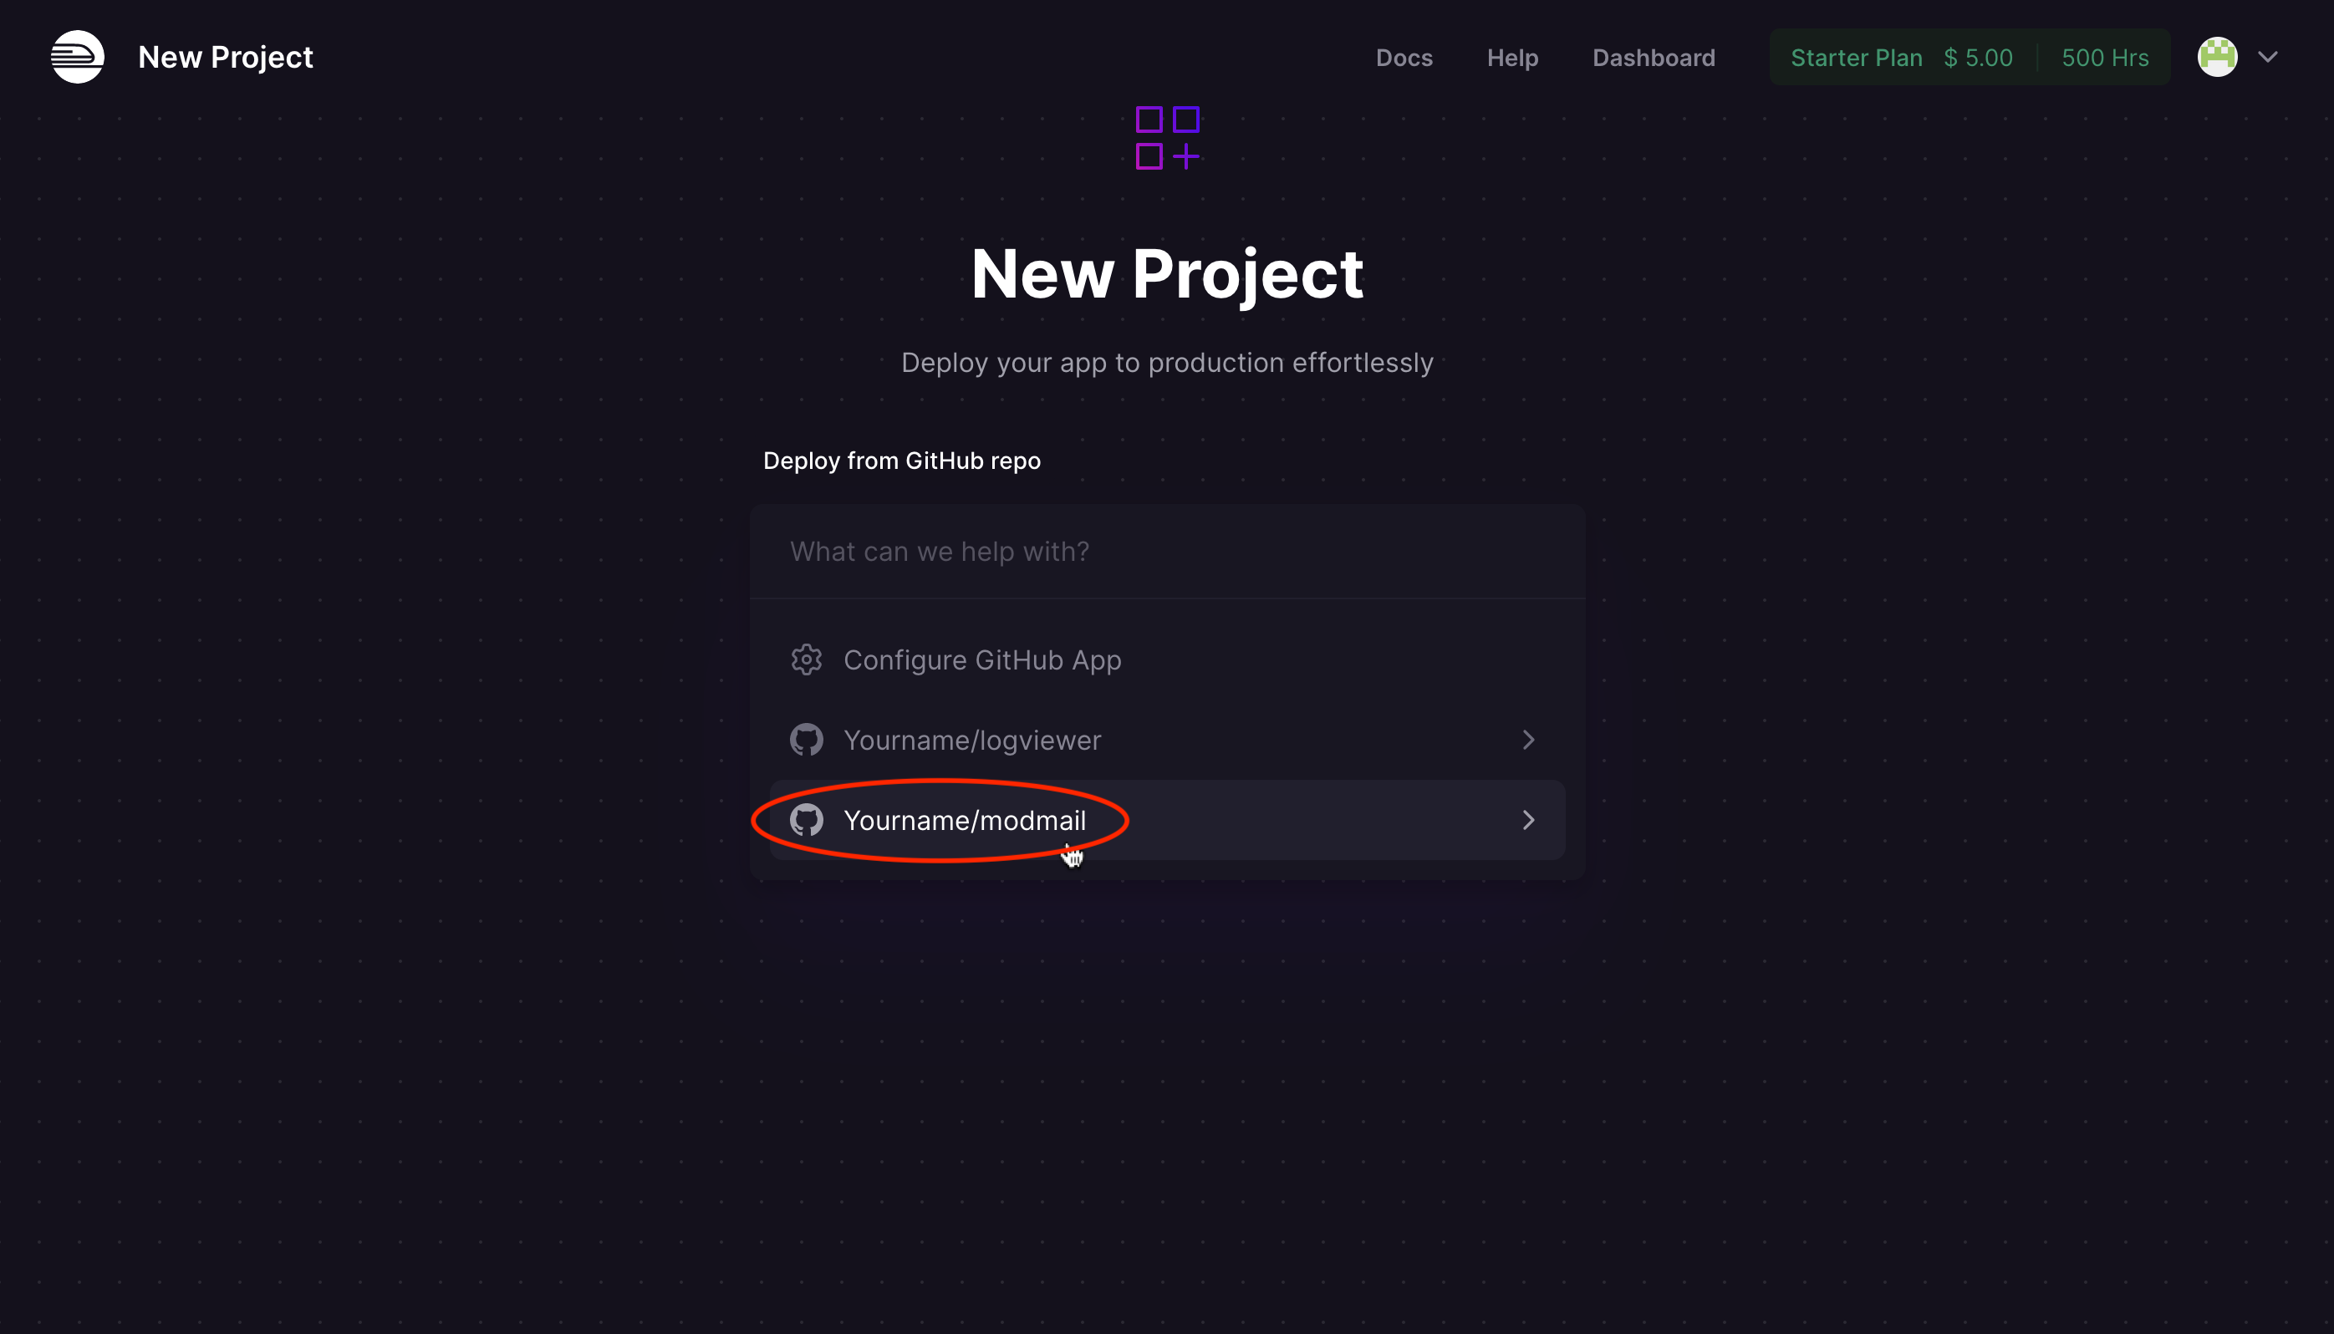Choose the Yourname/logviewer repository
2334x1334 pixels.
tap(973, 740)
